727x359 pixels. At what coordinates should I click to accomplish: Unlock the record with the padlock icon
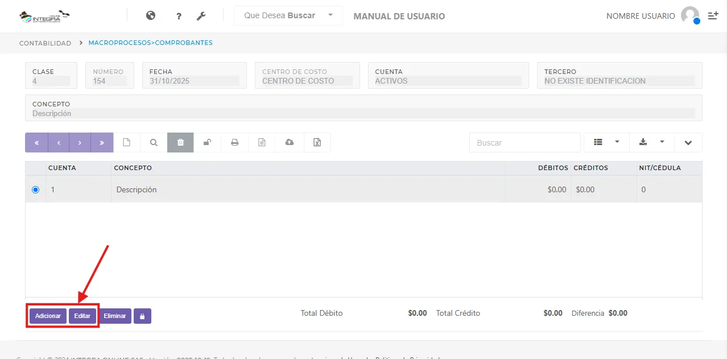(x=207, y=142)
